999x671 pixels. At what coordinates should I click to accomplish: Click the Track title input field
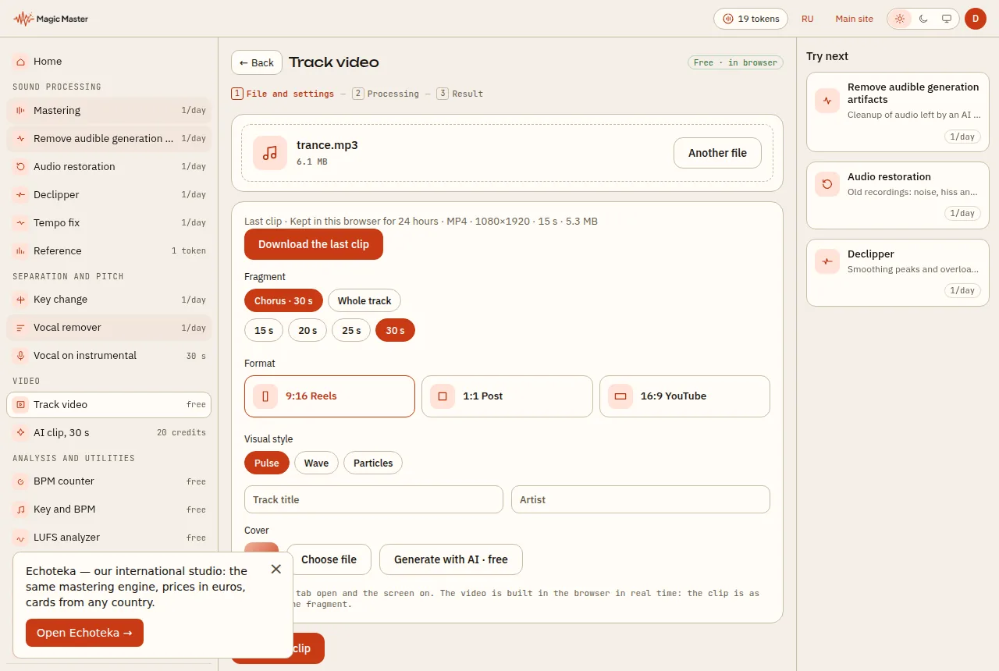point(374,500)
